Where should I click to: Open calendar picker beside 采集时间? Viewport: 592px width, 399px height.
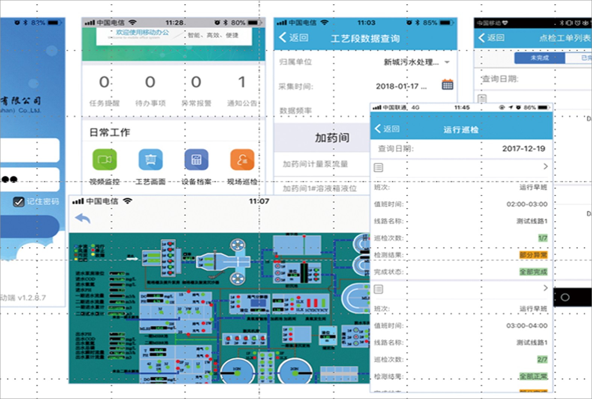pyautogui.click(x=447, y=85)
